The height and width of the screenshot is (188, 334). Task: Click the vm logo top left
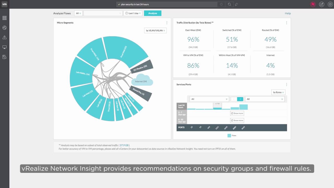[4, 4]
